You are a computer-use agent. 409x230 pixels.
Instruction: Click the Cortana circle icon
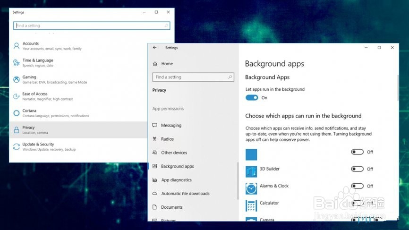(17, 113)
